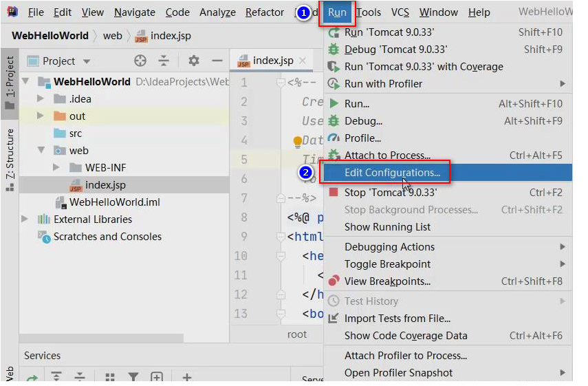The height and width of the screenshot is (386, 588).
Task: Hide the Project panel with minus icon
Action: (x=217, y=61)
